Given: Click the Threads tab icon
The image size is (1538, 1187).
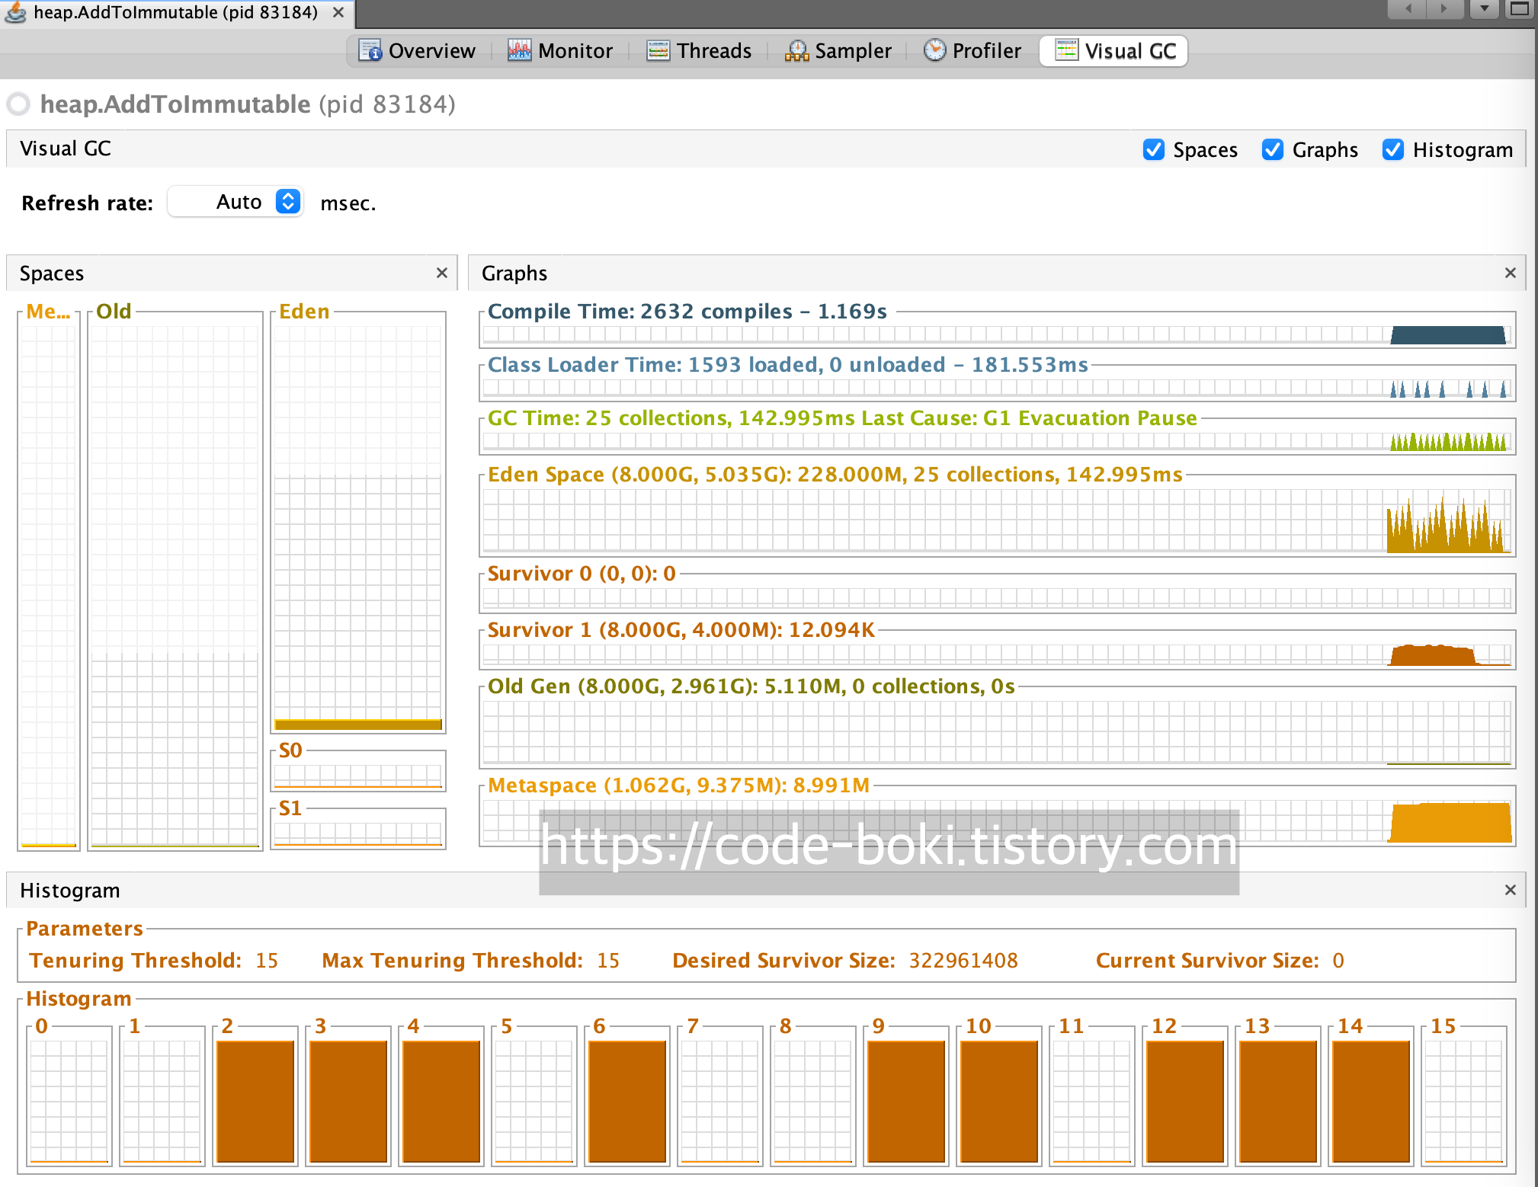Looking at the screenshot, I should 658,50.
